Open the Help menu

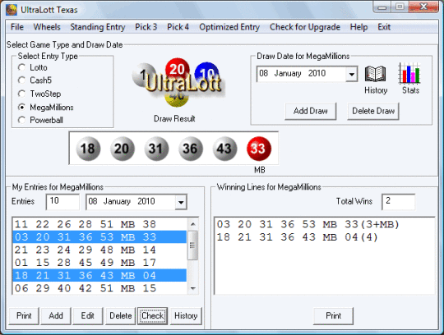click(x=358, y=27)
